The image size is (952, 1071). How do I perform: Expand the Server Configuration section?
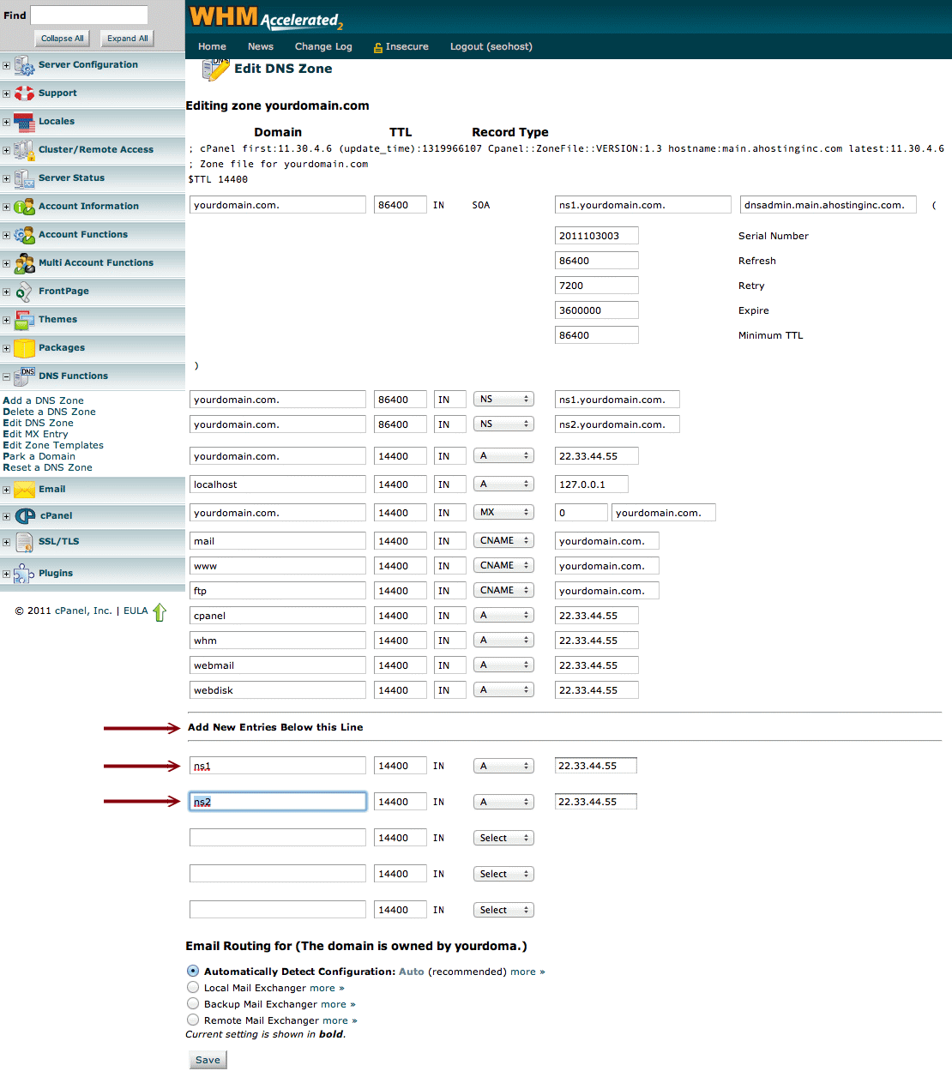(6, 65)
